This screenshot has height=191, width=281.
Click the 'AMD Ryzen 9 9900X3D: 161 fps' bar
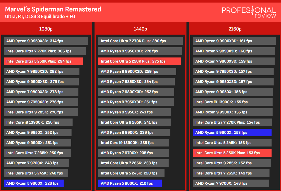(234, 41)
